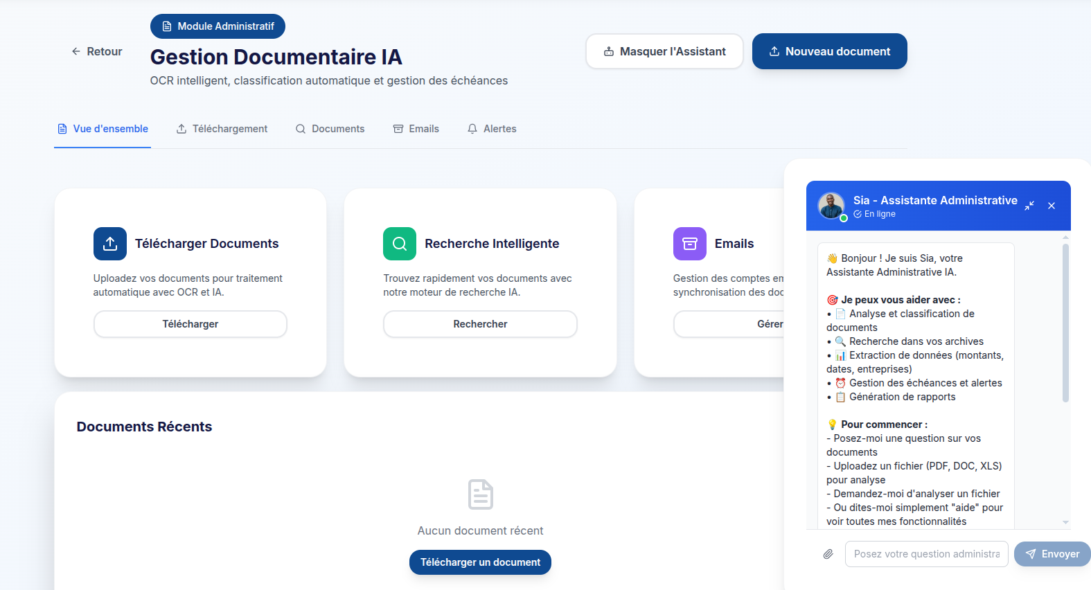Hide assistant with Masquer l'Assistant button
The image size is (1091, 590).
coord(664,51)
